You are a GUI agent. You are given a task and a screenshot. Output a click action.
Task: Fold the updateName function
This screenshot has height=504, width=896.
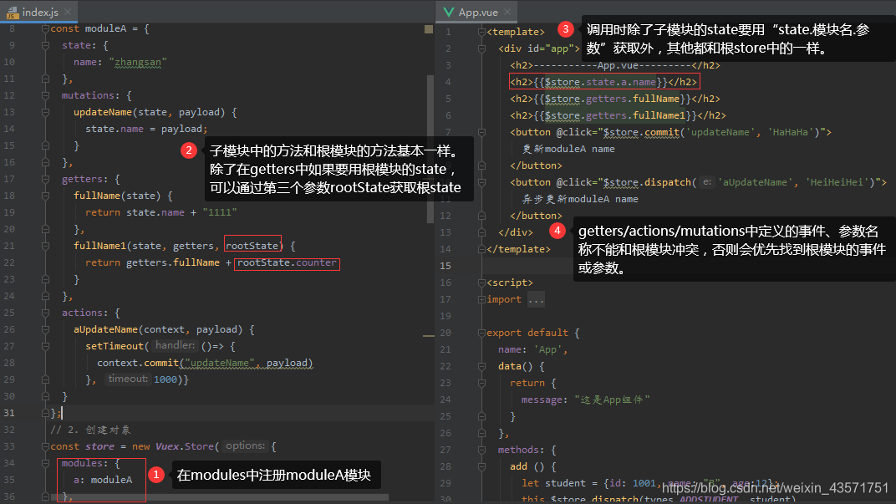click(45, 112)
